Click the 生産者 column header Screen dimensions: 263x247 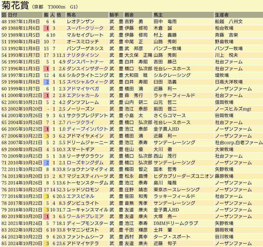(222, 15)
